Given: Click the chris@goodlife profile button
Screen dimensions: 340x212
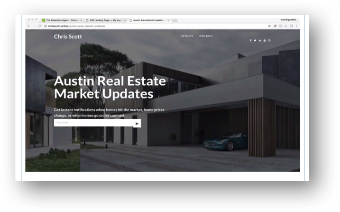Looking at the screenshot, I should pyautogui.click(x=289, y=20).
